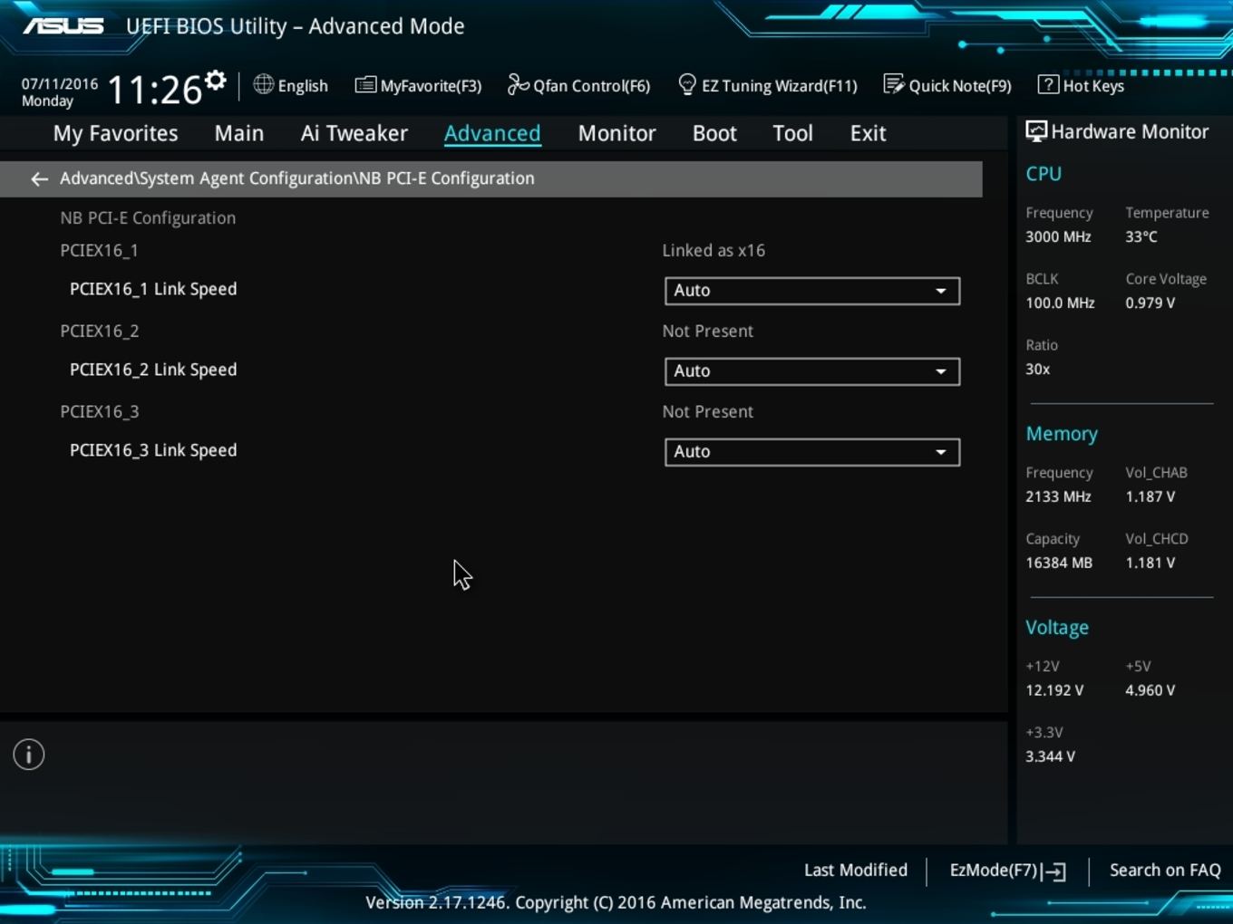The height and width of the screenshot is (924, 1233).
Task: Open the Ai Tweaker tab
Action: click(x=354, y=133)
